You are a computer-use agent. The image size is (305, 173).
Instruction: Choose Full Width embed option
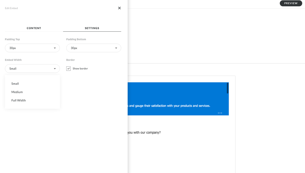point(19,100)
